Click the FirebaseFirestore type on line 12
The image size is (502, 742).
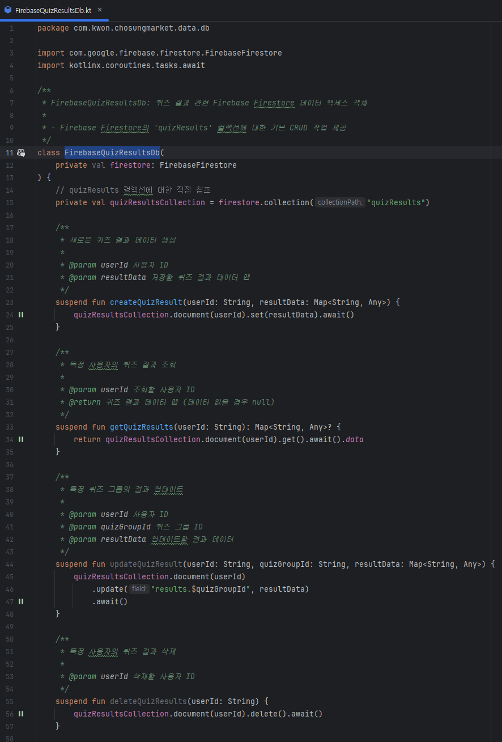198,165
